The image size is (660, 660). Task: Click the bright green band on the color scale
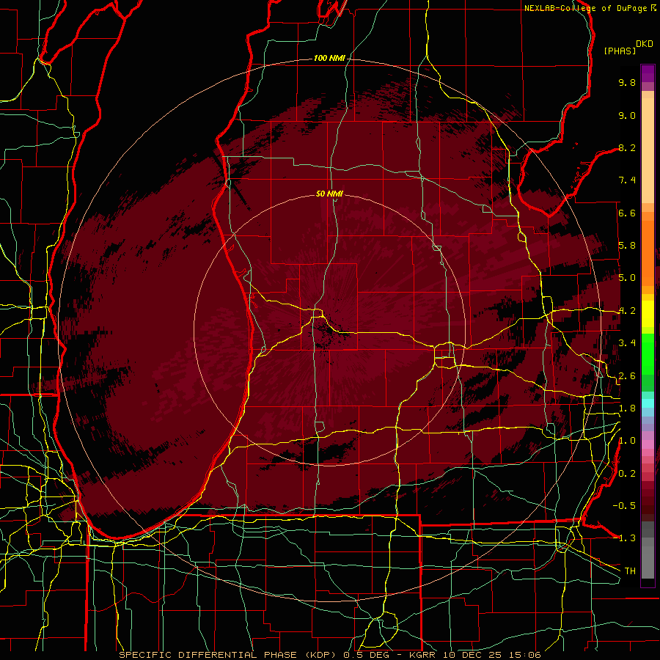(648, 353)
